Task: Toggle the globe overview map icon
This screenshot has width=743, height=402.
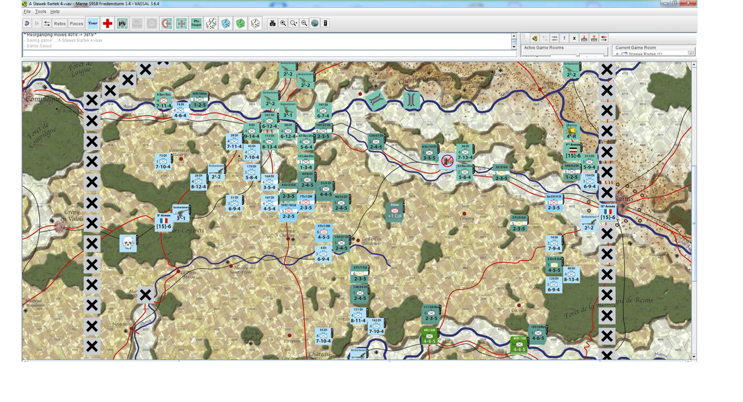Action: (315, 23)
